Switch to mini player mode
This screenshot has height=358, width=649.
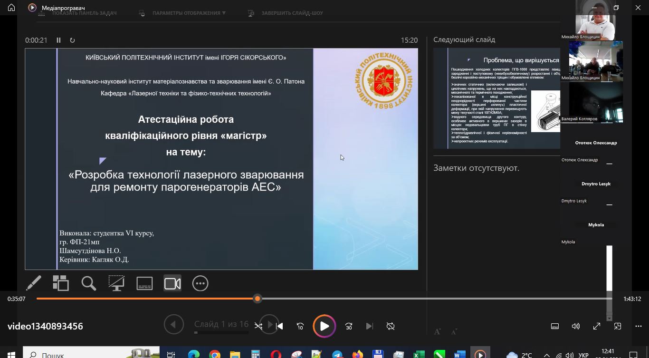(618, 326)
